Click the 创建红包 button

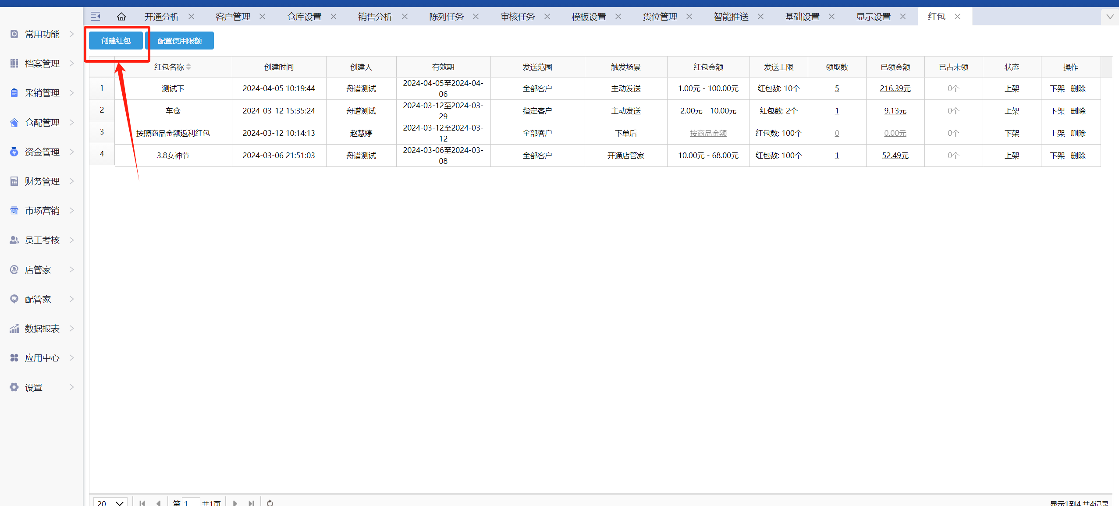pyautogui.click(x=116, y=41)
